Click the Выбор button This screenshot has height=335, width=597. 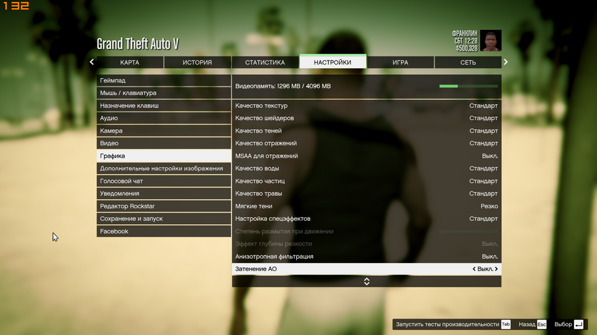point(563,324)
